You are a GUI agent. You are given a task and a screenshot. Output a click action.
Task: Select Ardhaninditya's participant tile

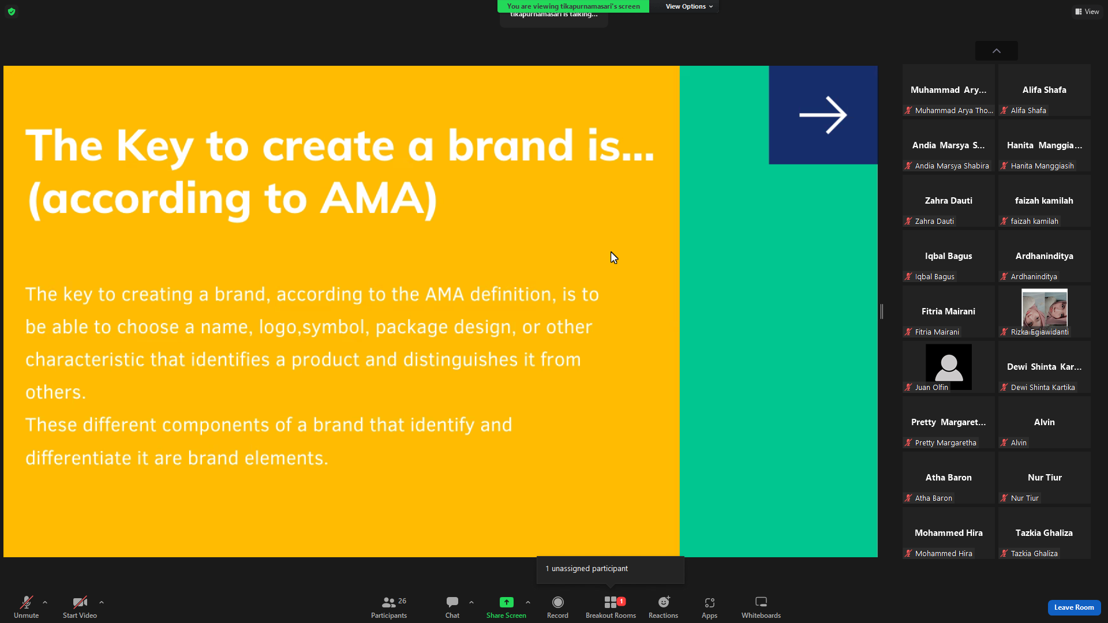click(x=1045, y=256)
